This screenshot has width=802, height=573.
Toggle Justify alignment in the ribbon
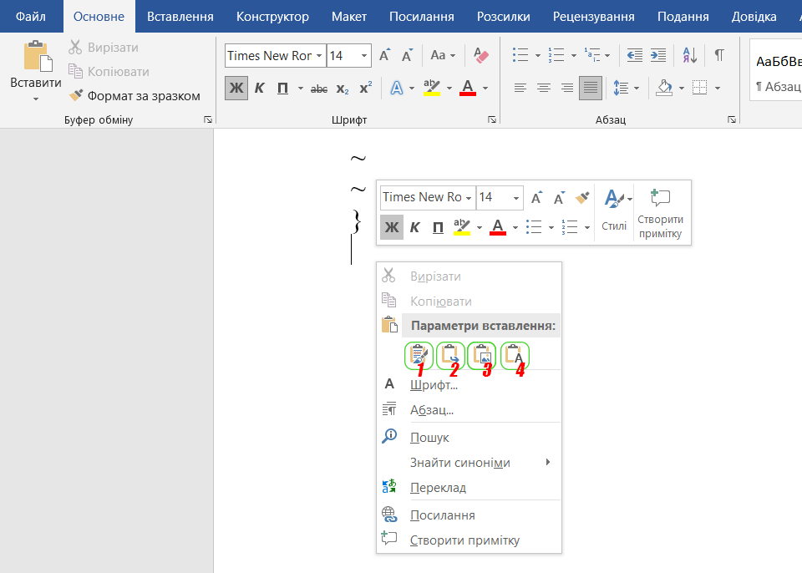[591, 88]
